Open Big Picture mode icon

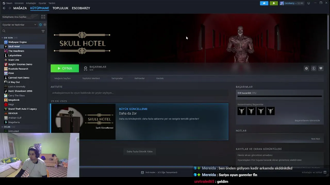(309, 3)
